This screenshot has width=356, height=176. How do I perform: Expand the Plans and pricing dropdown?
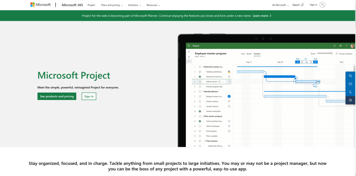[x=111, y=5]
